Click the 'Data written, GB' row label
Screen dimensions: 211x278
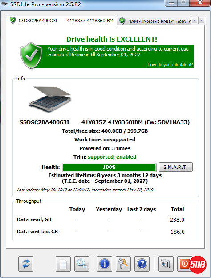click(37, 232)
